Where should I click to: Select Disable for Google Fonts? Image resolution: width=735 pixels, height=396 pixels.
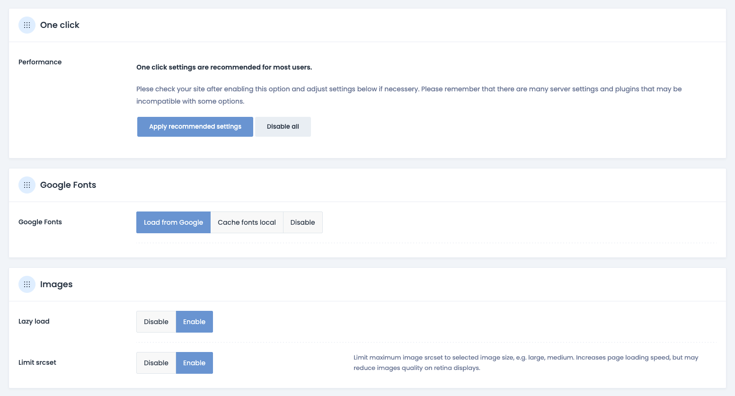303,222
